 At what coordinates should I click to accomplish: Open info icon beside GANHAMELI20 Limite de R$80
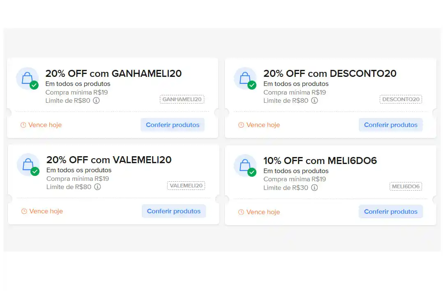click(x=96, y=101)
